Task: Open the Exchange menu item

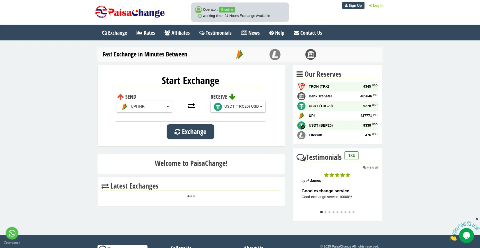Action: [114, 33]
